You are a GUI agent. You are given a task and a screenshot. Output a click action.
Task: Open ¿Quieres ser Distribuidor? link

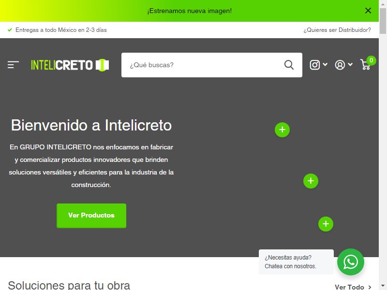click(x=337, y=30)
